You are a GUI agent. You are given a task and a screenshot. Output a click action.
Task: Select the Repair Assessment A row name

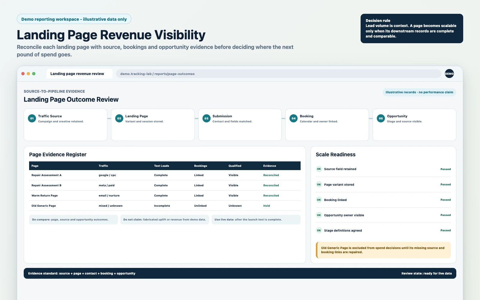click(x=46, y=175)
